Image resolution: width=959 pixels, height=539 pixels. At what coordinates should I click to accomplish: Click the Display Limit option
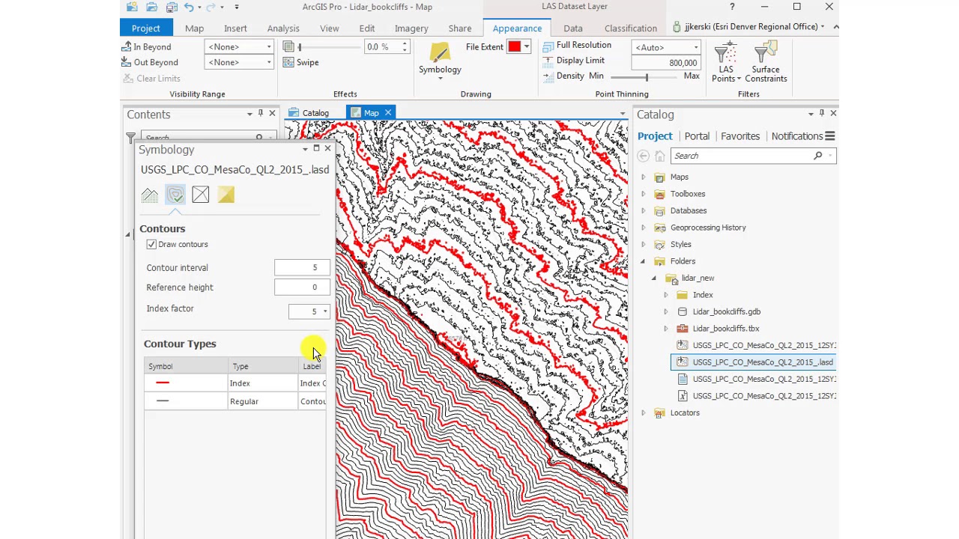pos(573,60)
